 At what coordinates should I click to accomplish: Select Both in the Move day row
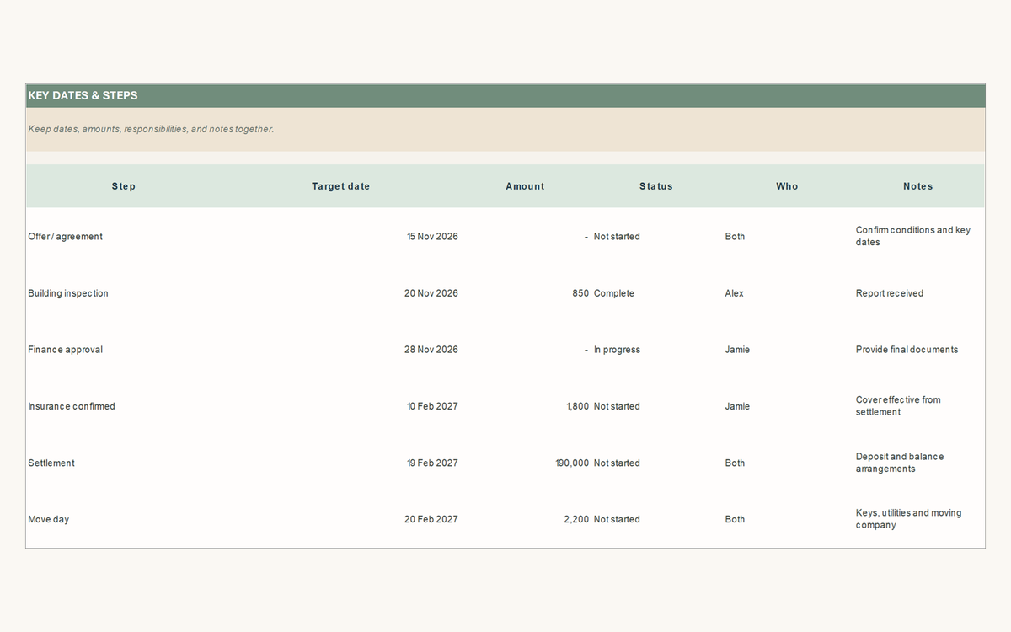(x=736, y=519)
